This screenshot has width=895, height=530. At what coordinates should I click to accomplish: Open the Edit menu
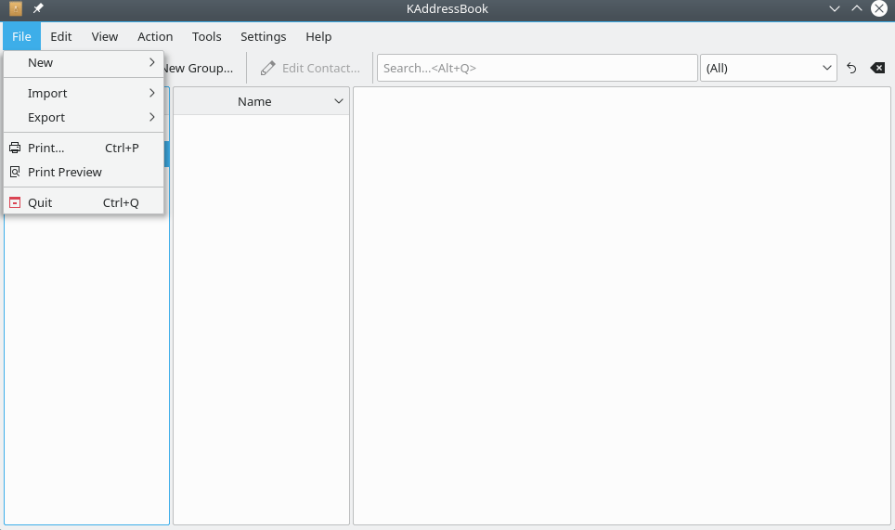pyautogui.click(x=61, y=36)
